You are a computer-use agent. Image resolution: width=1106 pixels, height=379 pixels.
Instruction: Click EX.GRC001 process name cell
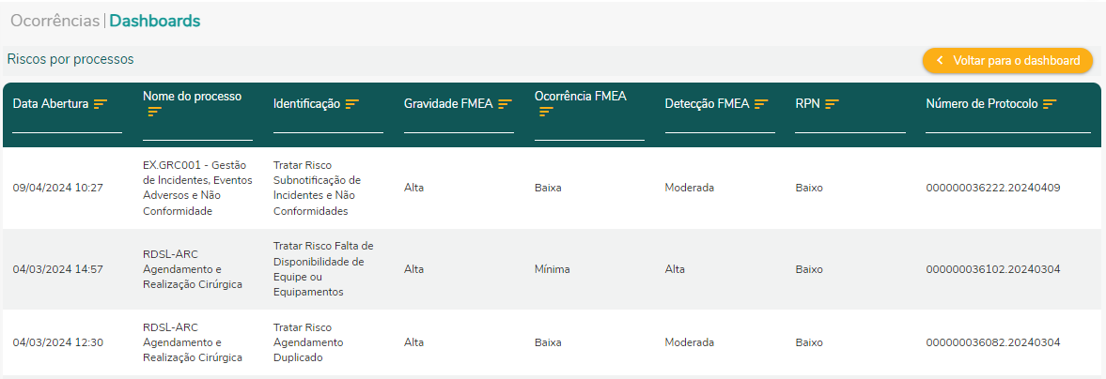tap(197, 188)
